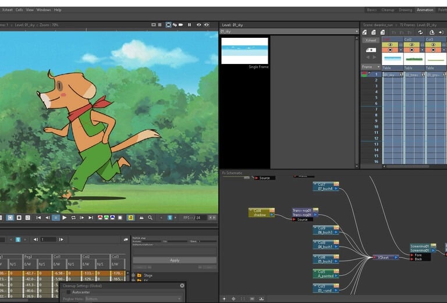447x303 pixels.
Task: Click the Xsheet button in column header
Action: [370, 40]
